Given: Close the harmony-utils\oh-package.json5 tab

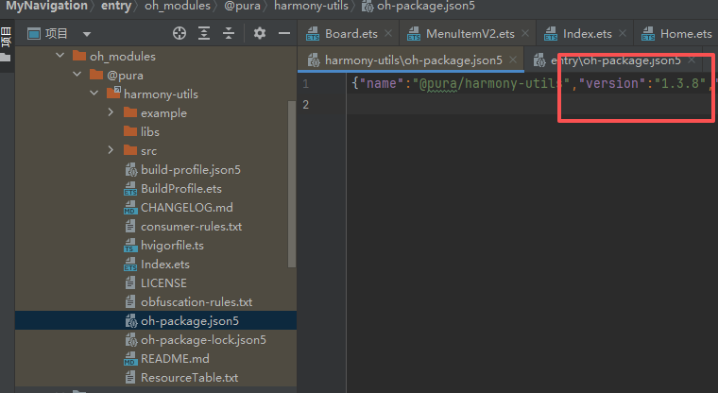Looking at the screenshot, I should tap(513, 60).
